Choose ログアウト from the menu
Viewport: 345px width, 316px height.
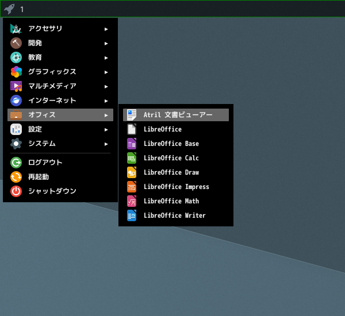(60, 163)
